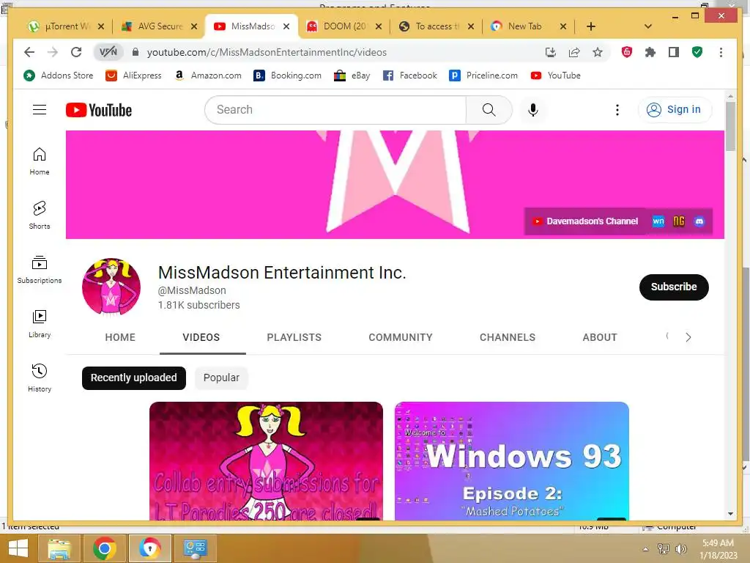Filter videos by Recently uploaded

(x=134, y=378)
